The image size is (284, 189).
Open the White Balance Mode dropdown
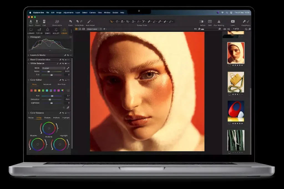pyautogui.click(x=53, y=68)
